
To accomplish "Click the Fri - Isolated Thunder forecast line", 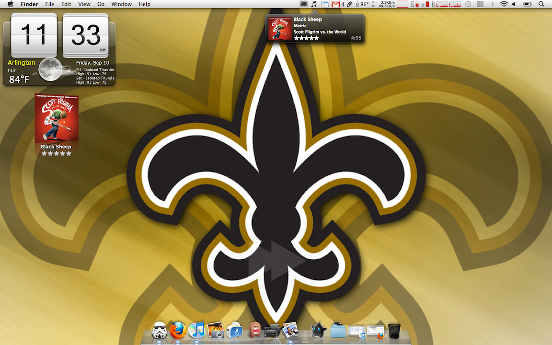I will pos(95,69).
